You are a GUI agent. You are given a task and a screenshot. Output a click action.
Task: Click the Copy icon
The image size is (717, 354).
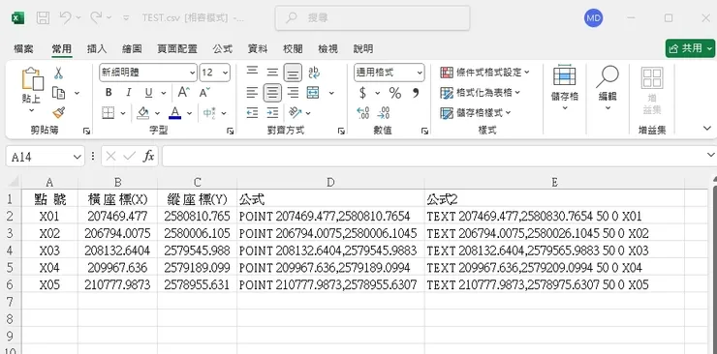pyautogui.click(x=58, y=93)
